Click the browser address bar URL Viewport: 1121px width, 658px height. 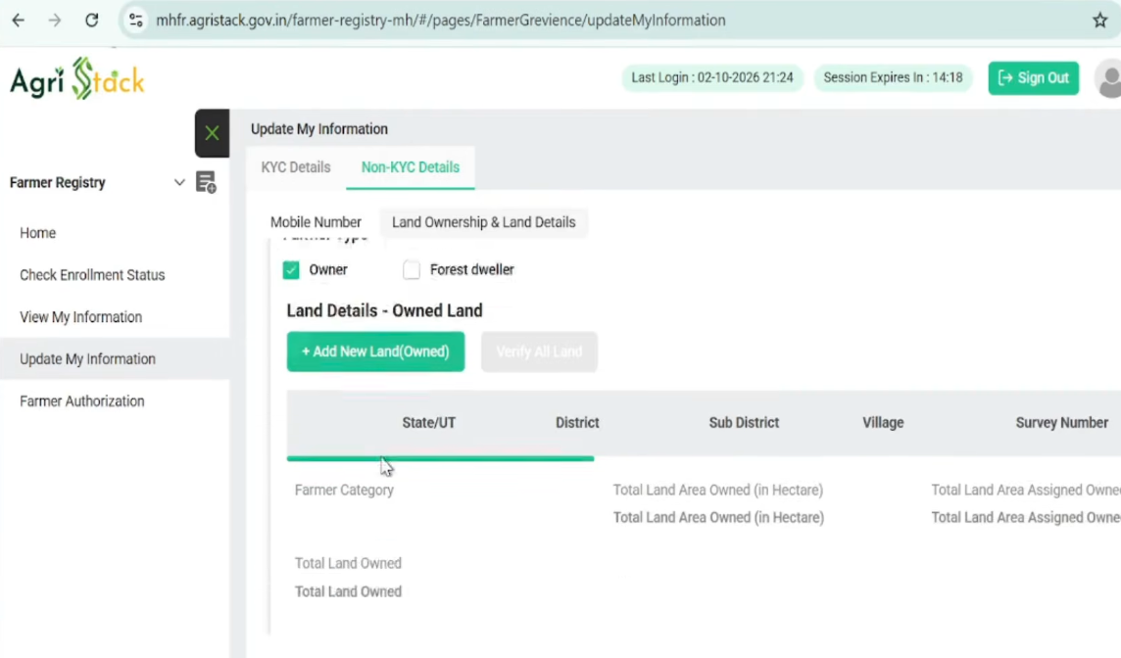440,20
